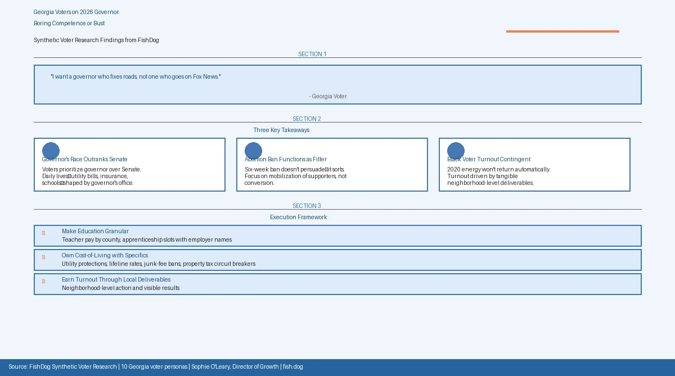Viewport: 675px width, 376px height.
Task: Click the 'Execution Framework' heading
Action: (298, 217)
